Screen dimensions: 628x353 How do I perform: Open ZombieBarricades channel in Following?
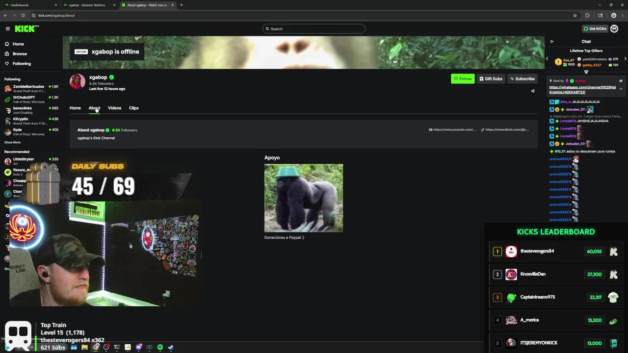click(x=31, y=89)
